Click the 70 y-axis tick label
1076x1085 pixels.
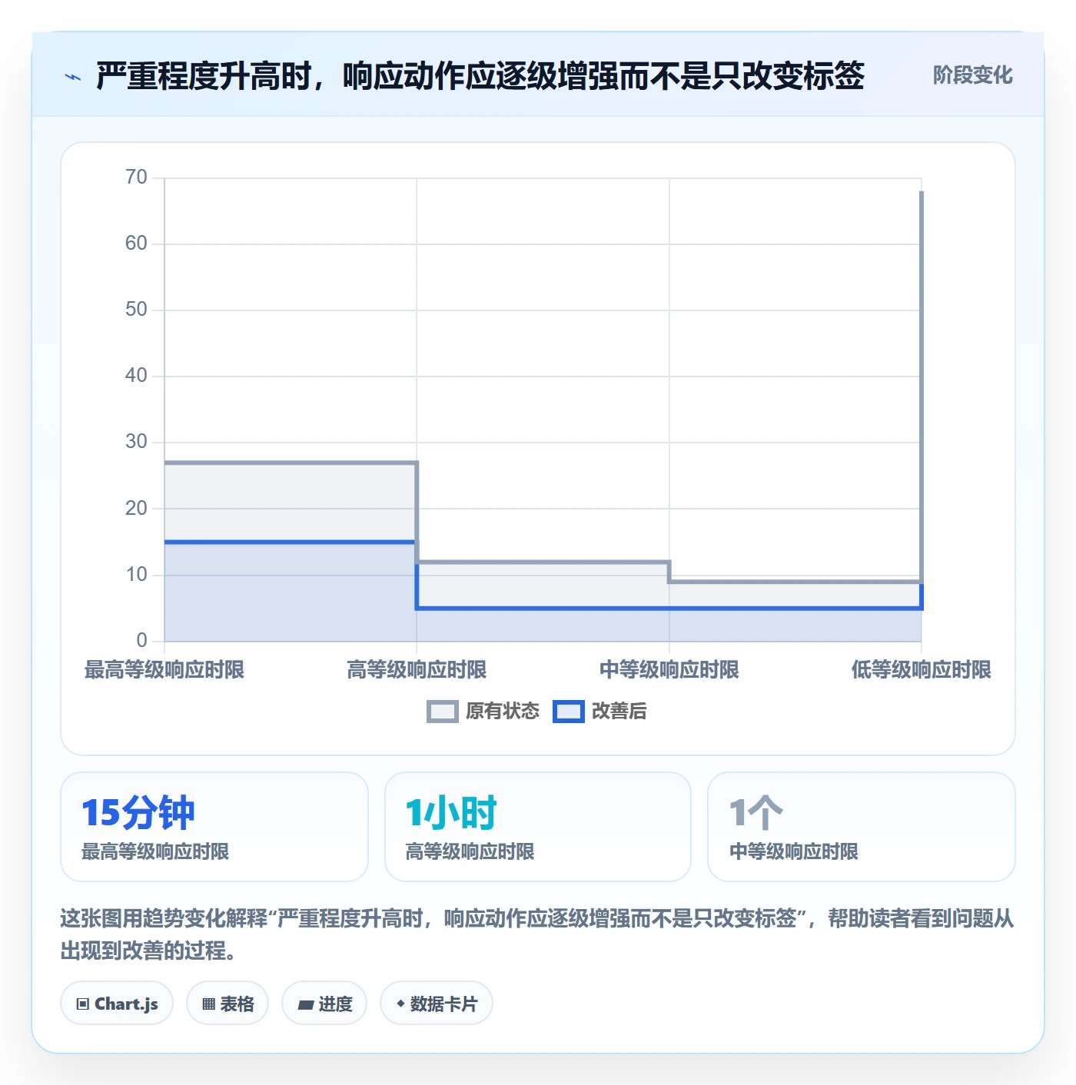(x=136, y=178)
